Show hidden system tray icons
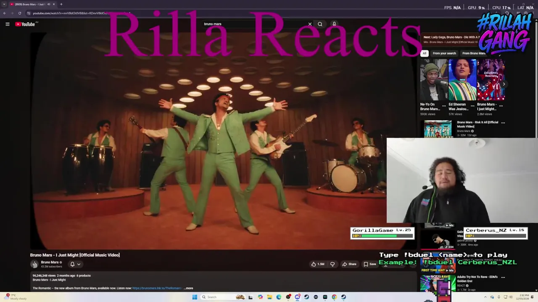538x302 pixels. coord(485,297)
